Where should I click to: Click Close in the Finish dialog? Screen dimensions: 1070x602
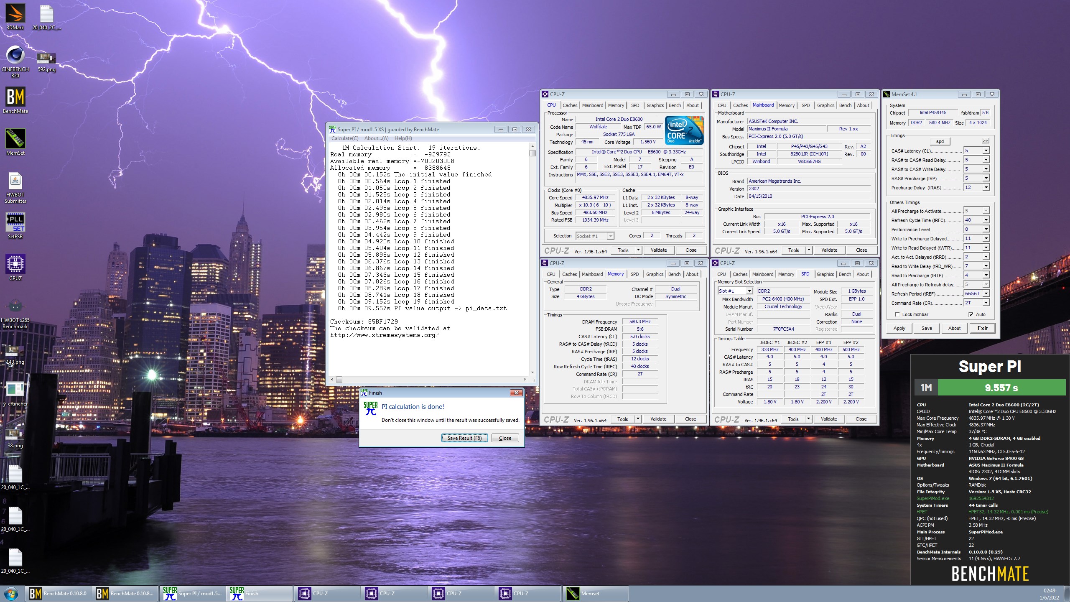505,438
